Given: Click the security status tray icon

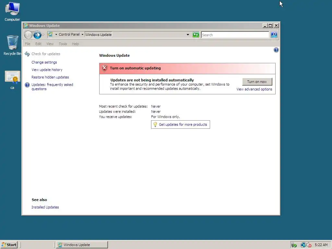Looking at the screenshot, I should click(x=294, y=245).
